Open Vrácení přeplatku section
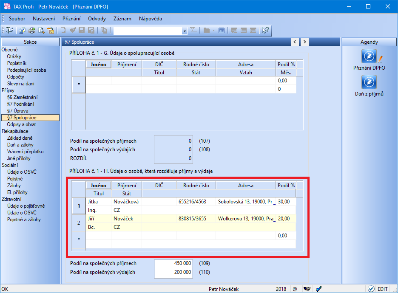398x293 pixels. (26, 152)
